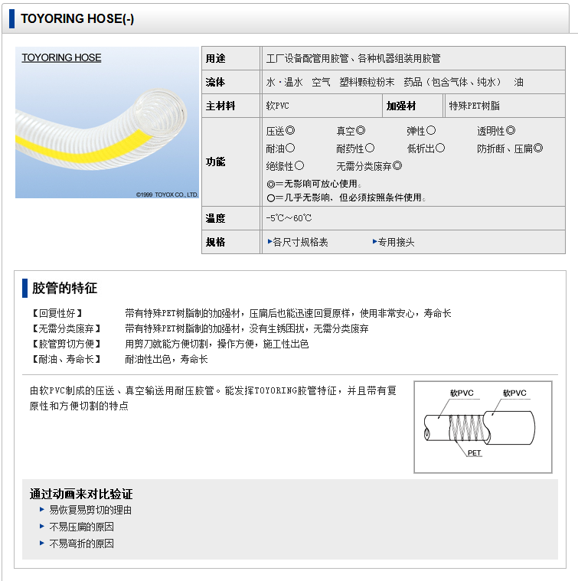Click the 压送◎ function entry
The width and height of the screenshot is (578, 581).
coord(280,131)
